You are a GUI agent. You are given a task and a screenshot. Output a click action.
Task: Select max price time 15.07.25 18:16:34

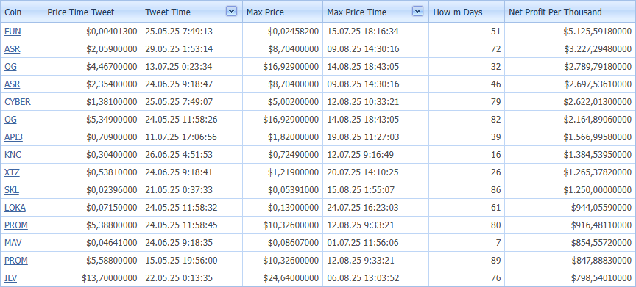coord(376,32)
